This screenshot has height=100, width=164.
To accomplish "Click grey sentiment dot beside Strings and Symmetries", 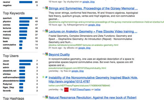I will point(43,8).
